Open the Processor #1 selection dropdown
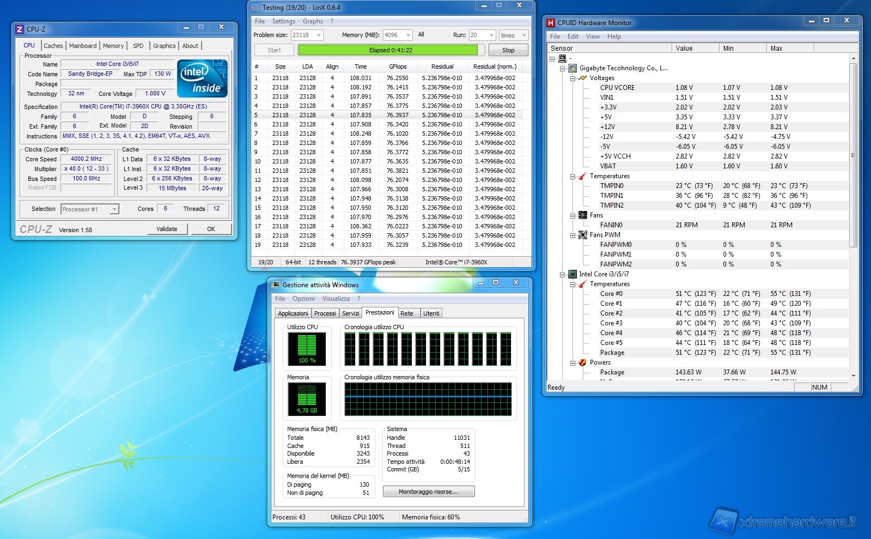Viewport: 871px width, 539px height. click(114, 209)
